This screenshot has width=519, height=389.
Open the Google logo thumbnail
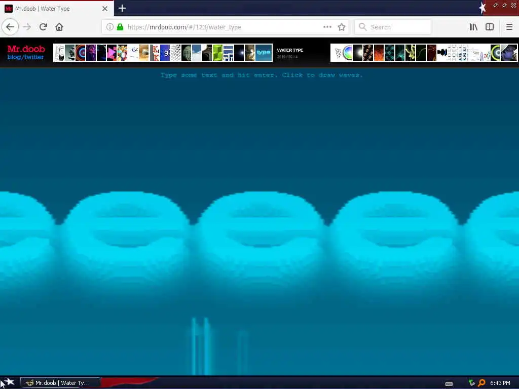pos(133,53)
